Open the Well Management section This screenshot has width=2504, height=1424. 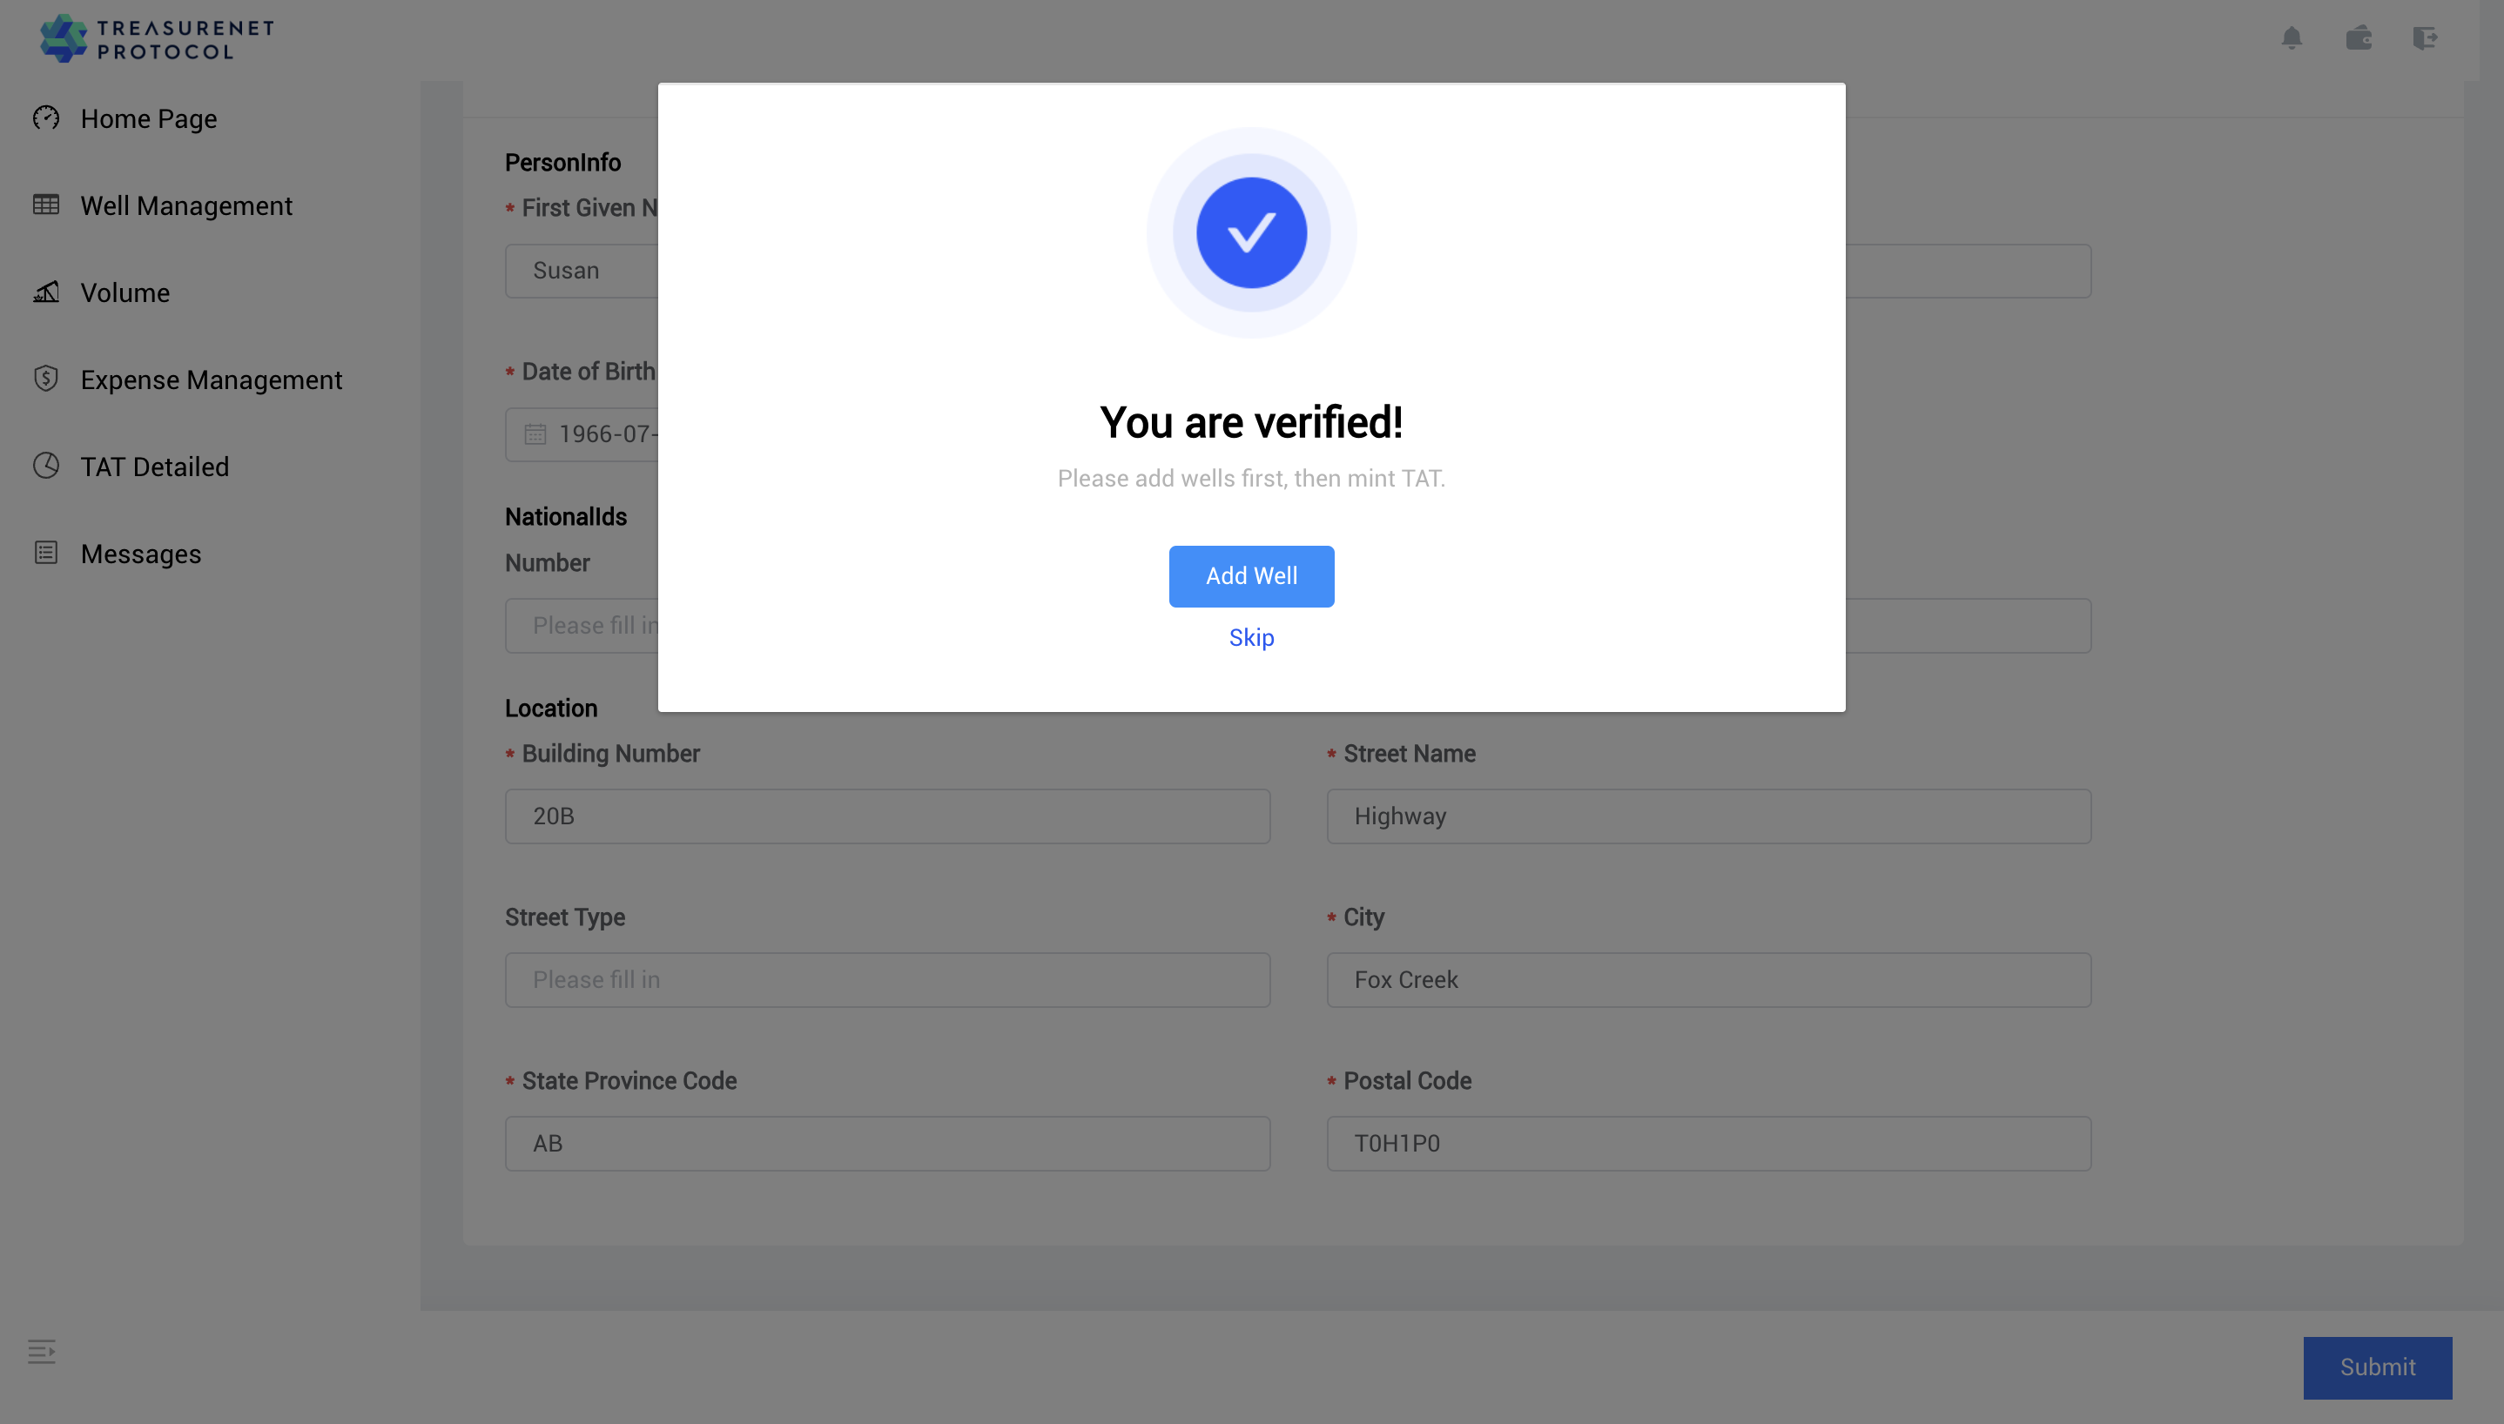pos(185,205)
